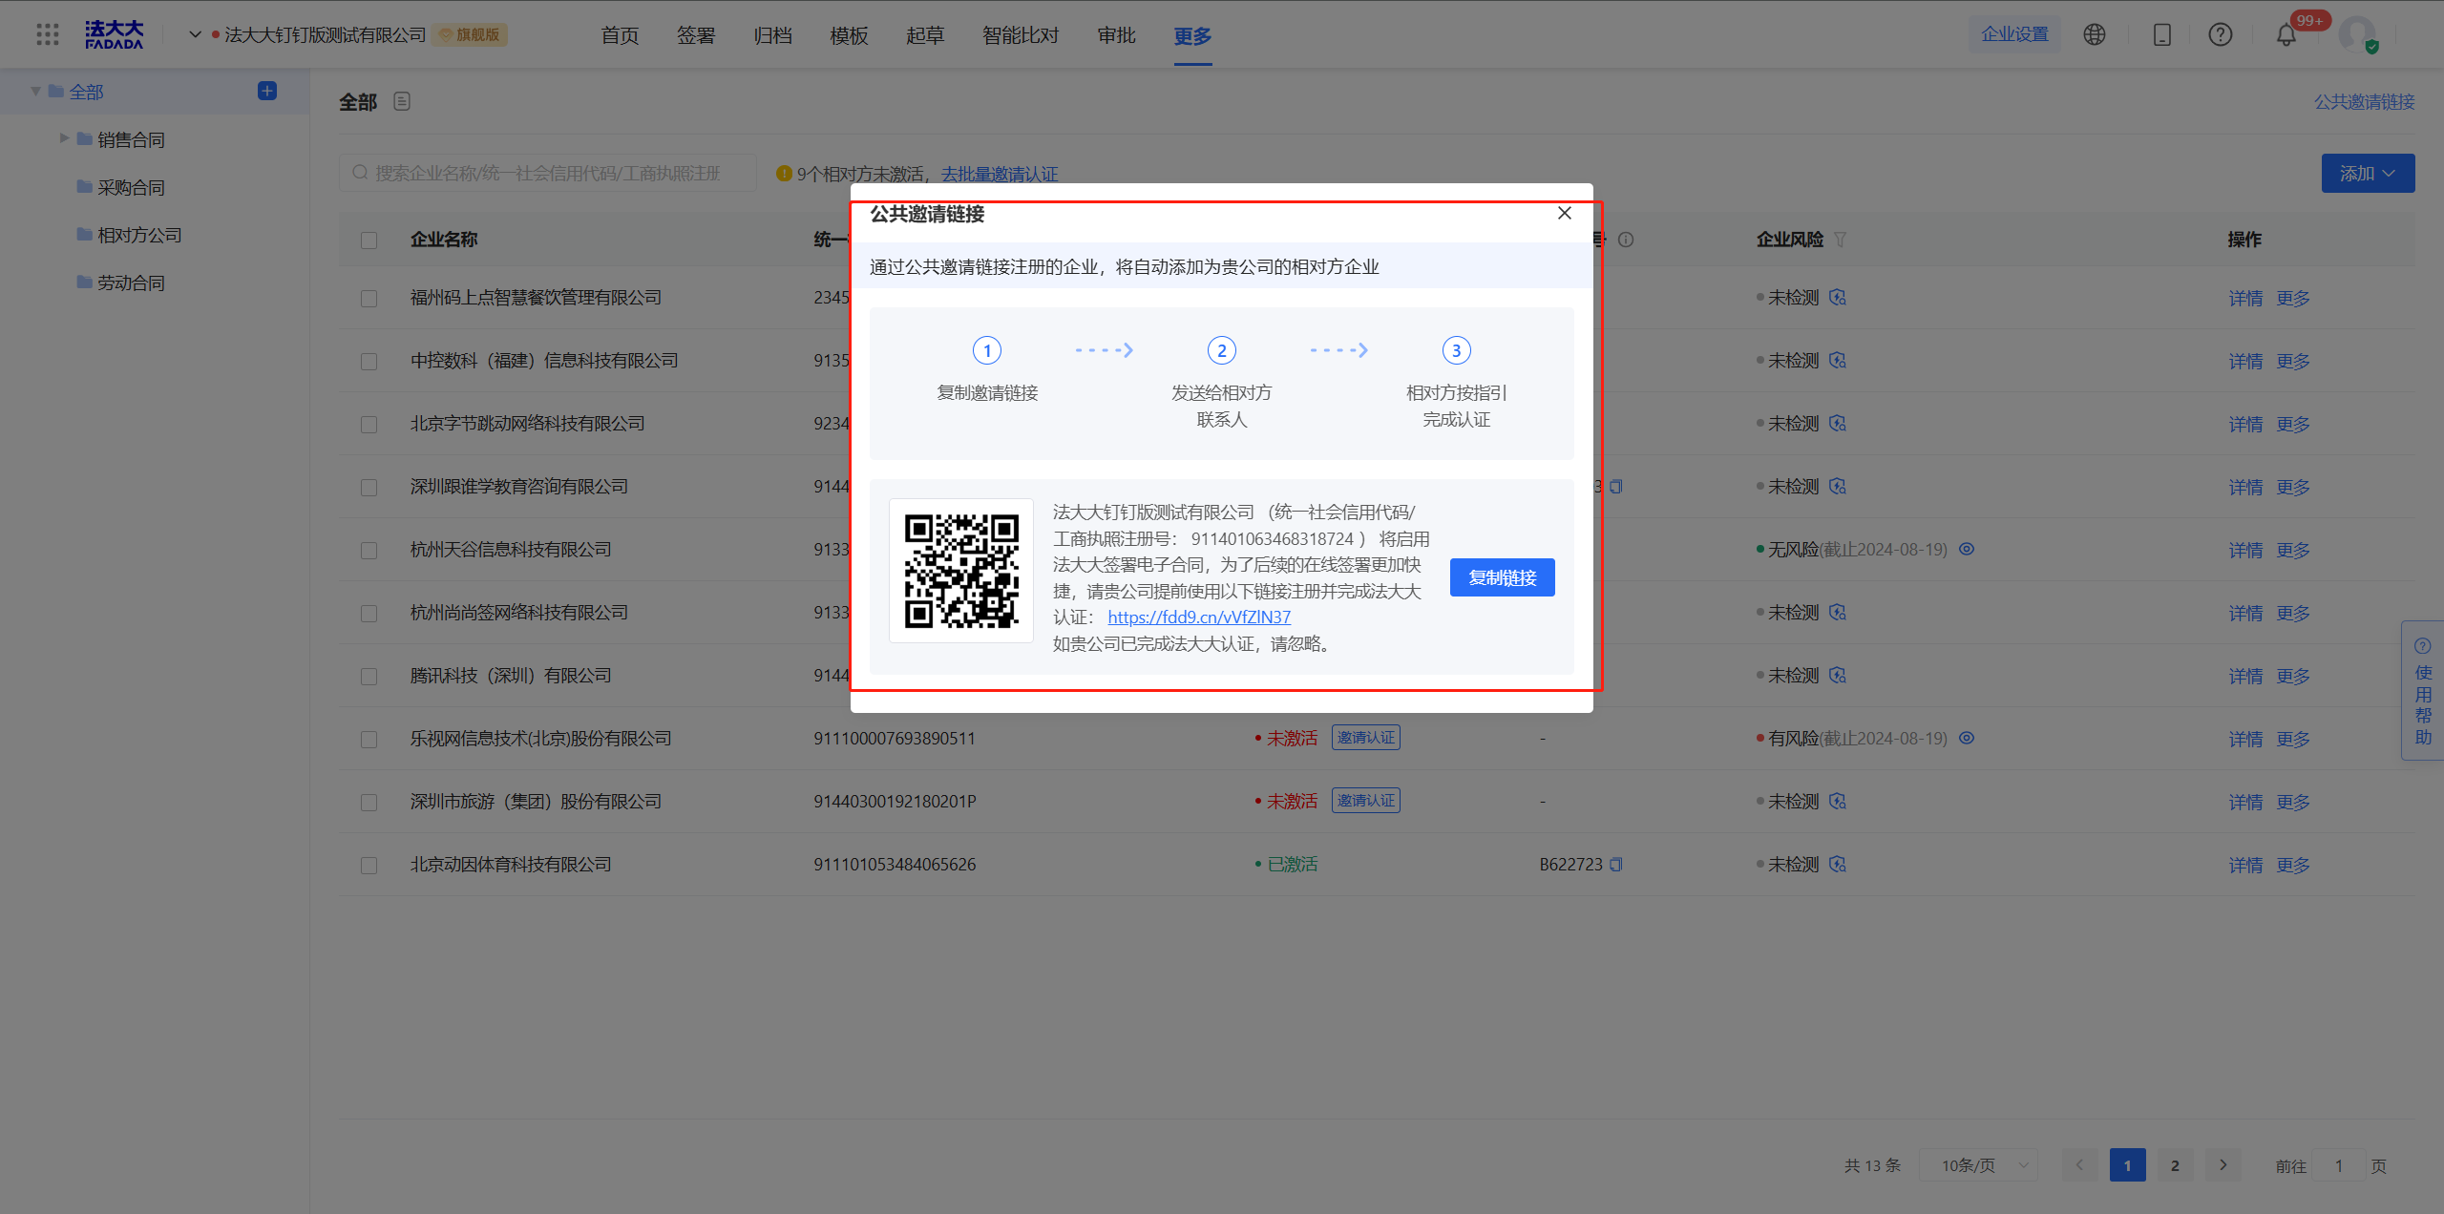Image resolution: width=2444 pixels, height=1214 pixels.
Task: View risk eye icon for 杭州天谷信息科技
Action: [x=1967, y=549]
